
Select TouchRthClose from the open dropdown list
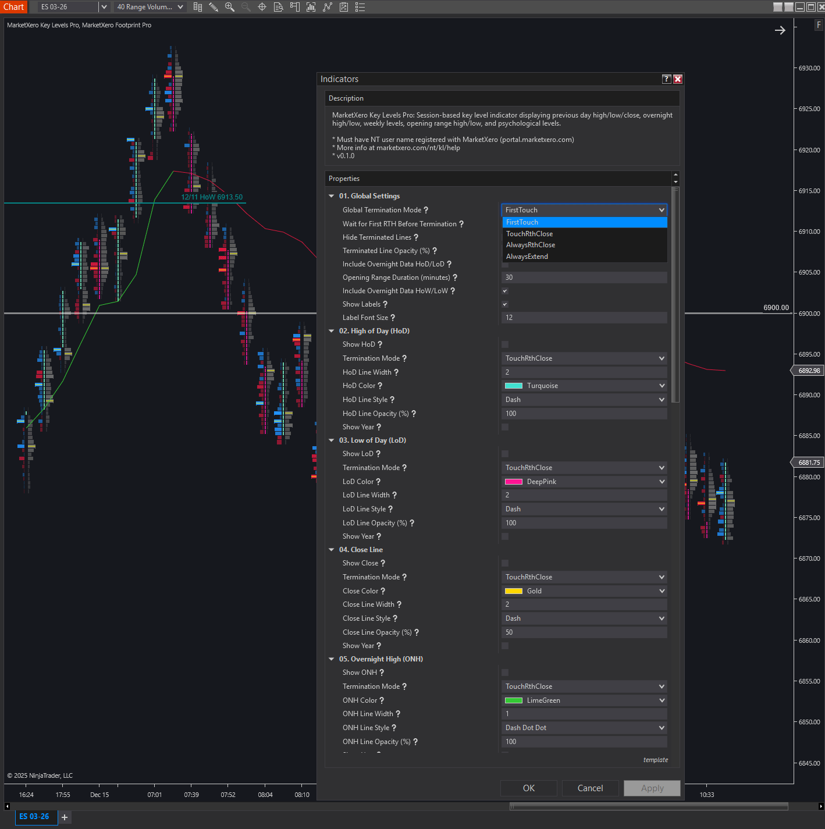(529, 234)
